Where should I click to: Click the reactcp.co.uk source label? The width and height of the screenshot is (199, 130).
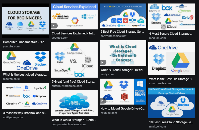point(12,79)
